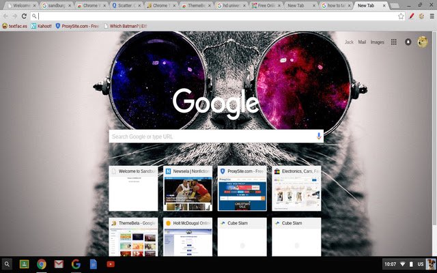Open the ChromeOS launcher search icon
This screenshot has width=437, height=273.
7,264
